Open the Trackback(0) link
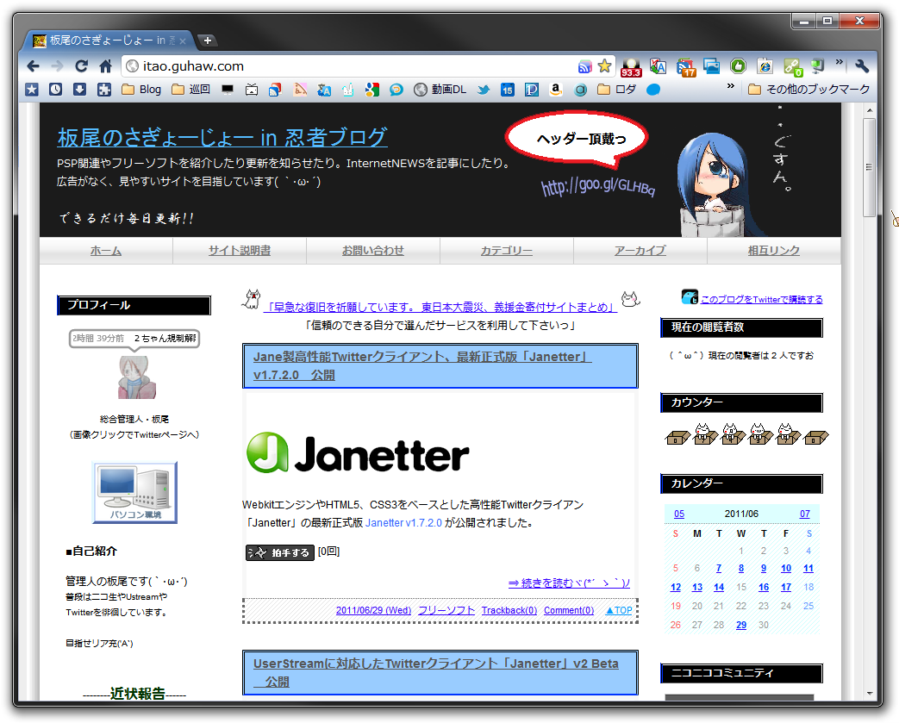 coord(509,611)
